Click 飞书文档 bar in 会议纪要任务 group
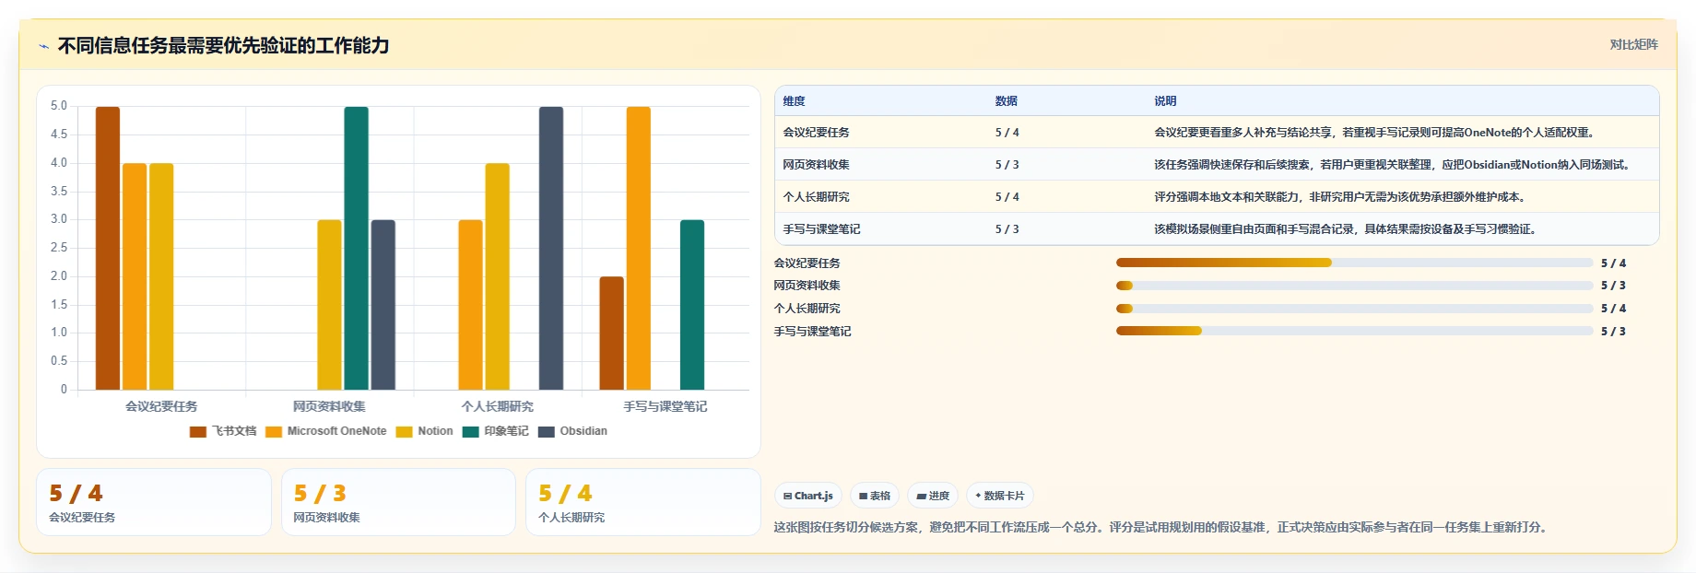 (108, 248)
